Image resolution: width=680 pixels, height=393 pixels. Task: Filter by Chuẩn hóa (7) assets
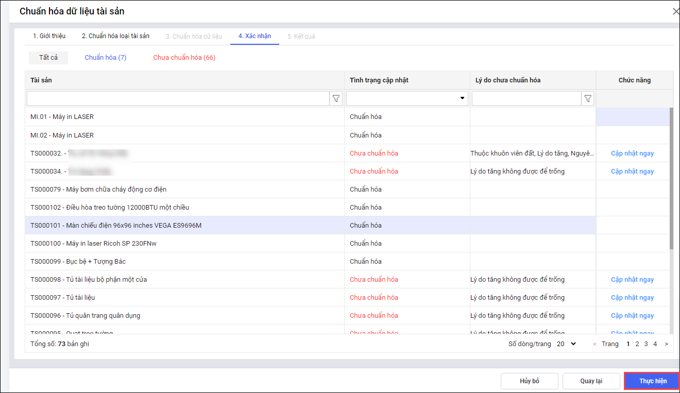[x=106, y=58]
